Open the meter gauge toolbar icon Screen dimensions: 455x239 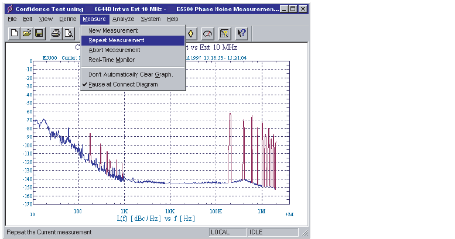207,34
